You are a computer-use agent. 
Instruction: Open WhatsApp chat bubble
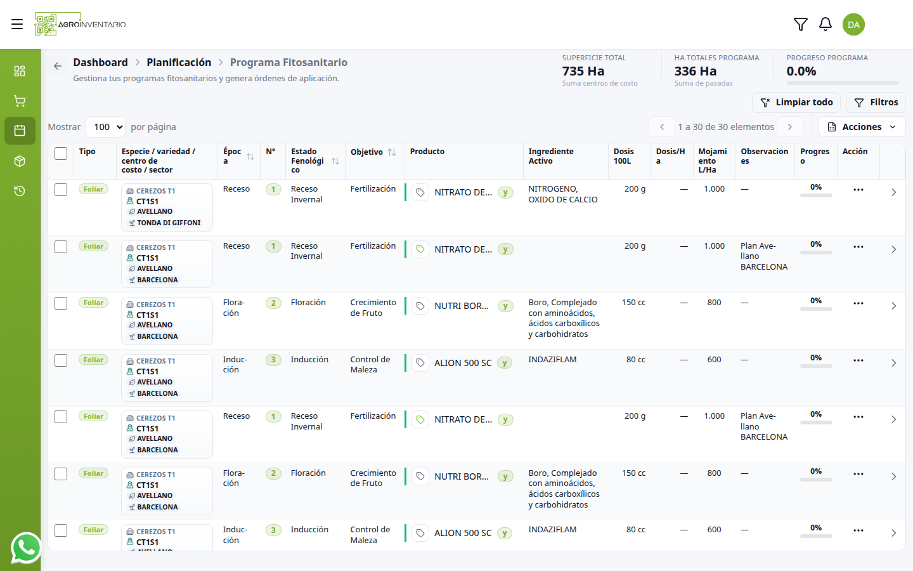[26, 548]
